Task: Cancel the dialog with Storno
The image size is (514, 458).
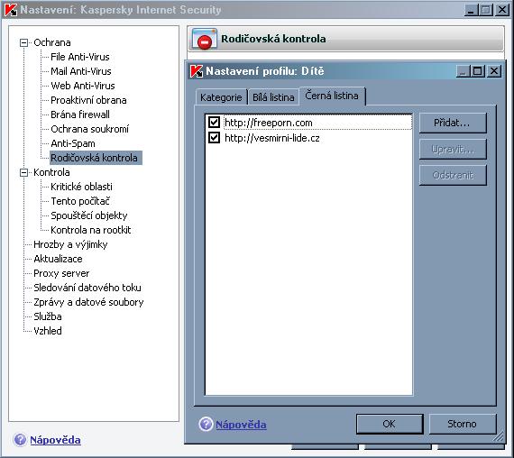Action: point(463,424)
